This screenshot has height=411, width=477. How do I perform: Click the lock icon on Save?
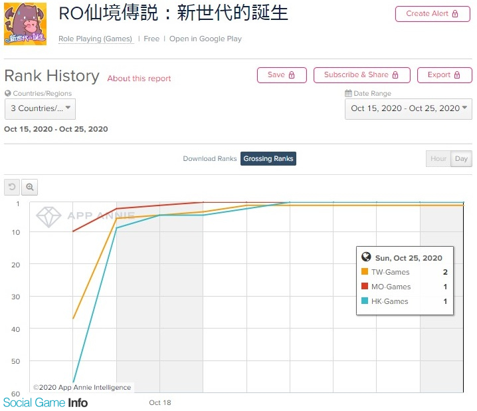[292, 75]
